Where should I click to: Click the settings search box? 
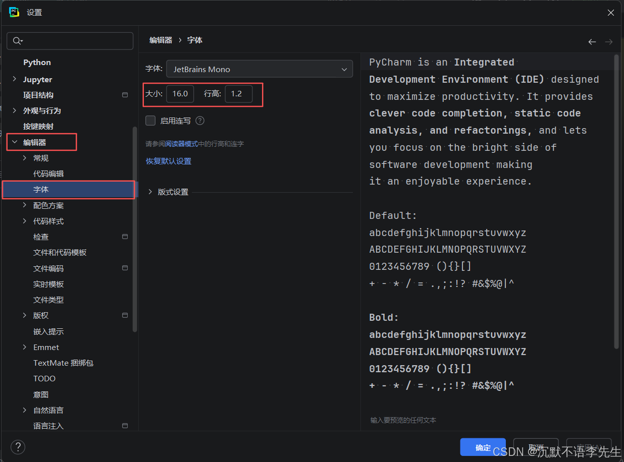(x=70, y=41)
